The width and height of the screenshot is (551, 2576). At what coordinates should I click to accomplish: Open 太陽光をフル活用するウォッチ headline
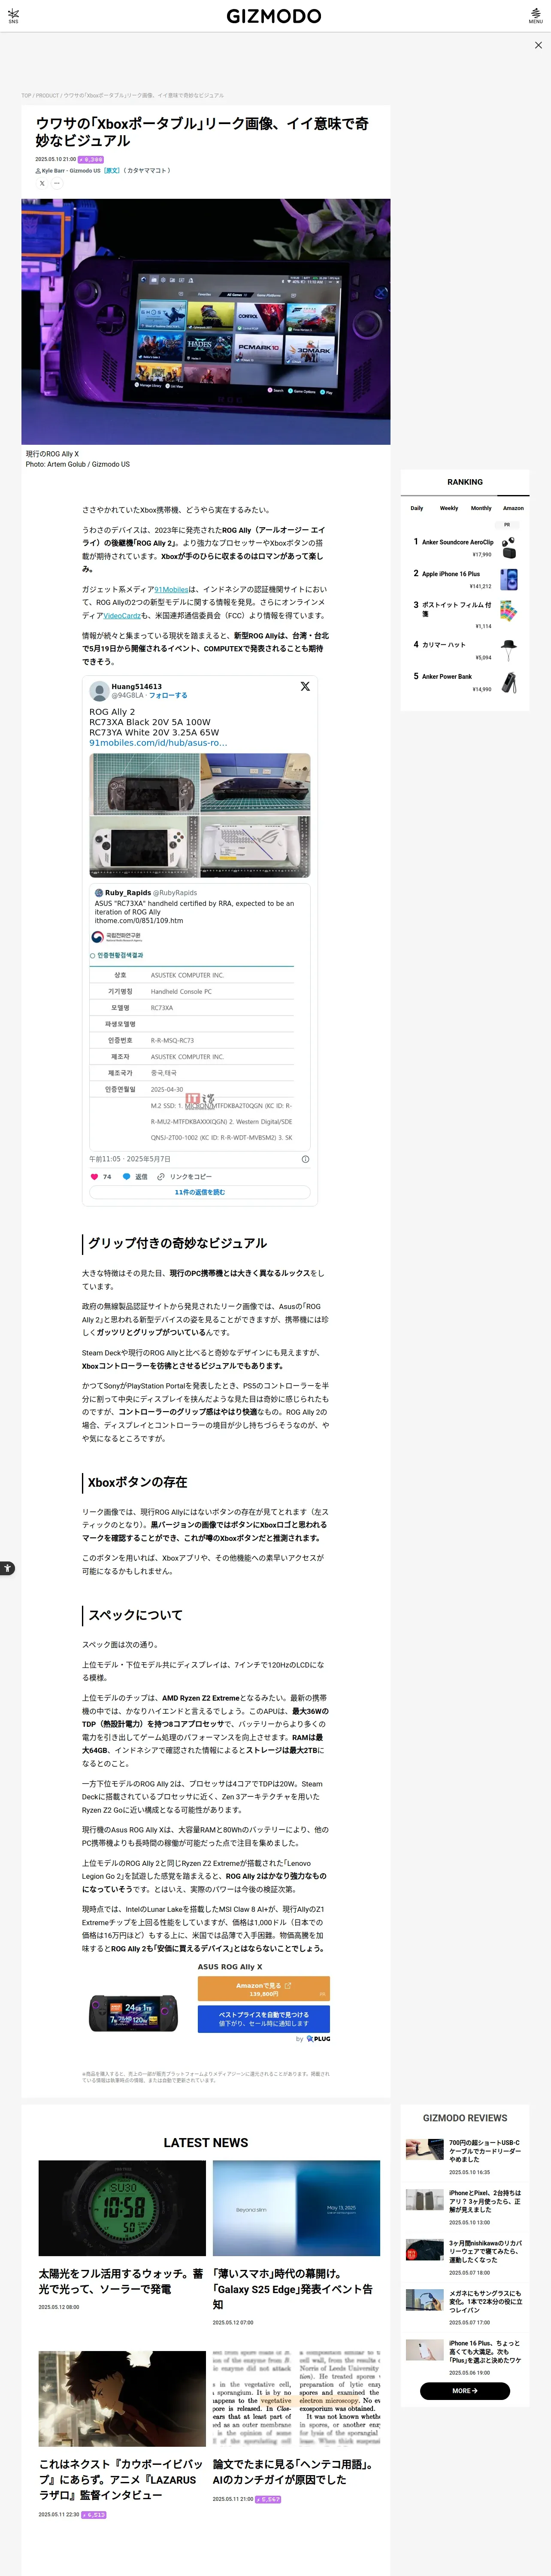[x=121, y=2281]
